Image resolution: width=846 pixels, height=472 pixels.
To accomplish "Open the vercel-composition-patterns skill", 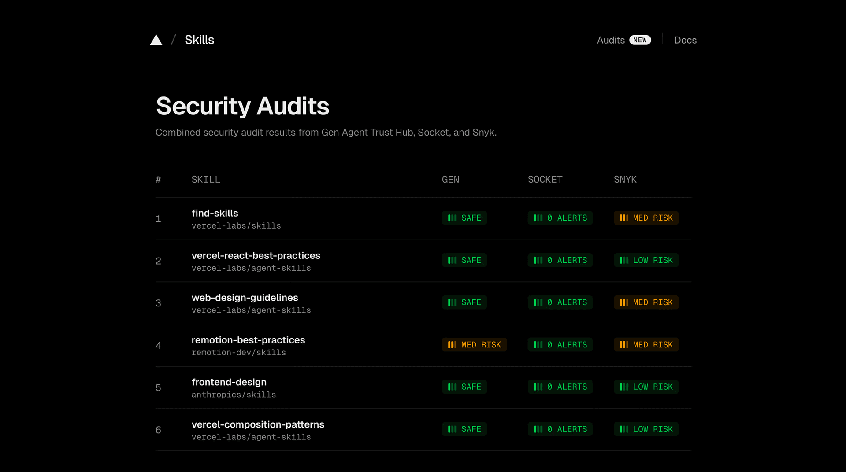I will 258,424.
